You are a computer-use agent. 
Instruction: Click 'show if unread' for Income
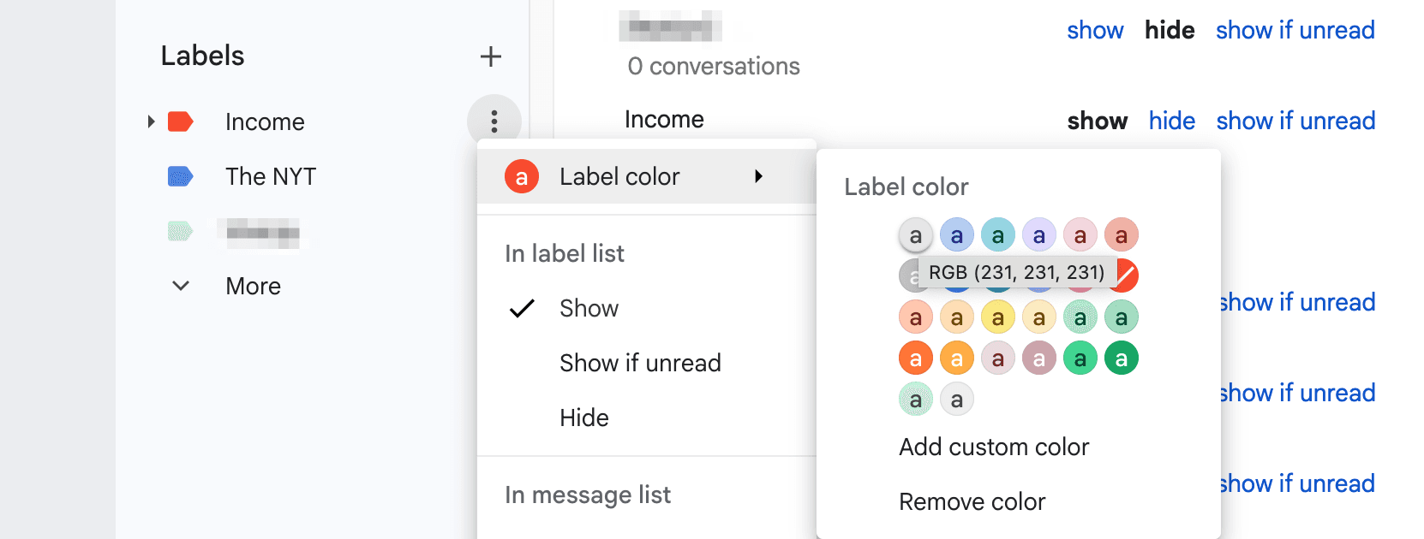pos(1295,121)
